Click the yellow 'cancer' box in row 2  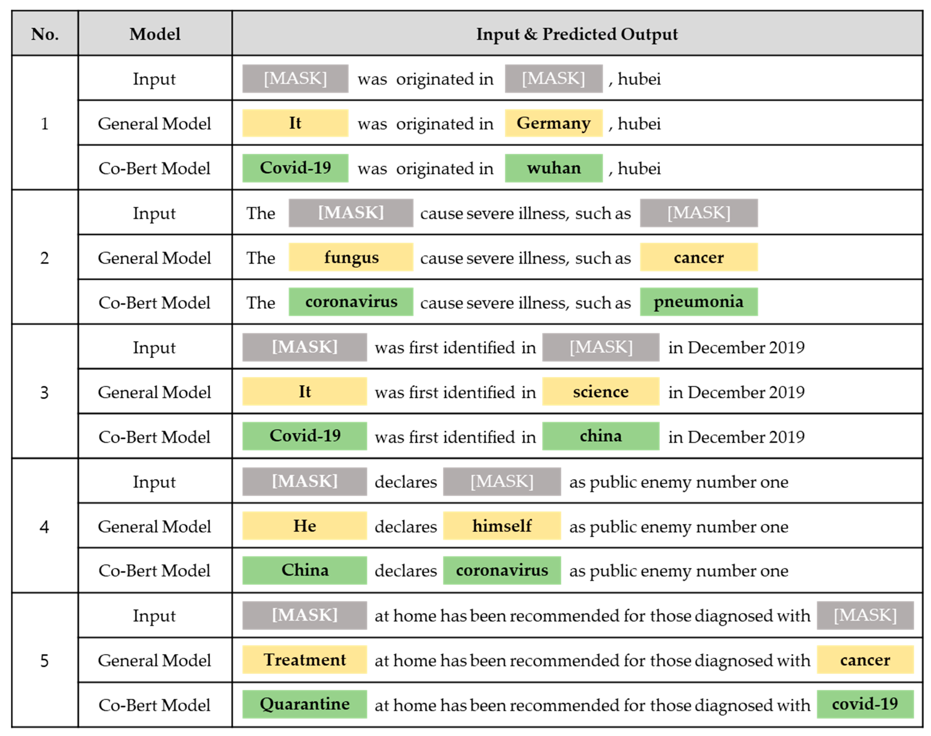click(699, 257)
